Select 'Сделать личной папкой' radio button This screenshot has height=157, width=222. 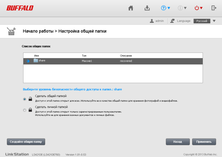[24, 110]
